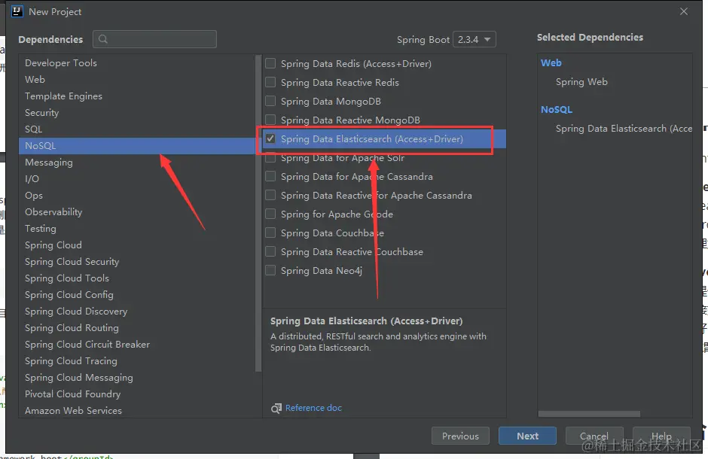This screenshot has height=459, width=708.
Task: Open Help for the dialog
Action: click(x=661, y=436)
